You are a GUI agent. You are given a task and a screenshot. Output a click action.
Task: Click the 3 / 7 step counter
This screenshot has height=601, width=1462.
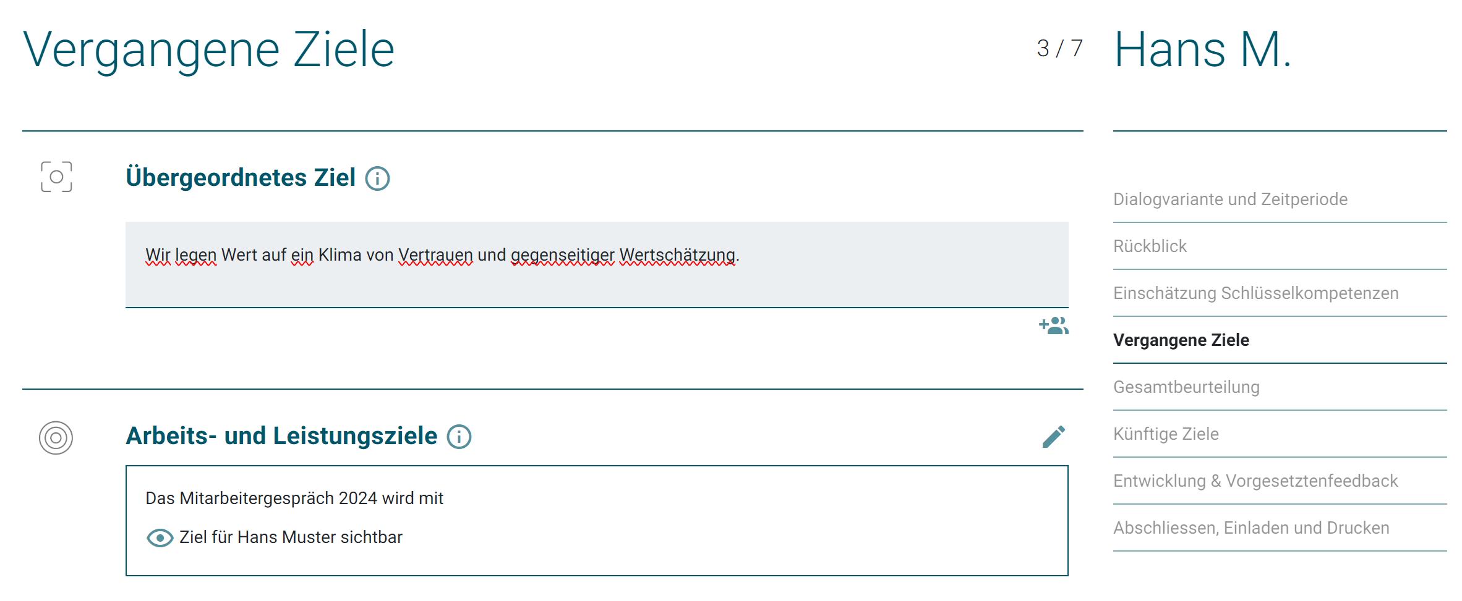(1059, 48)
